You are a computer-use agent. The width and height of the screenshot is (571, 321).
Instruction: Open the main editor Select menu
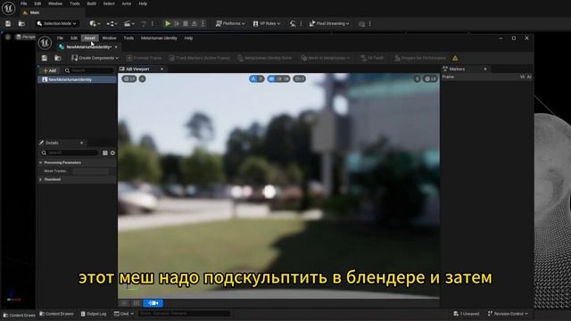[x=109, y=4]
